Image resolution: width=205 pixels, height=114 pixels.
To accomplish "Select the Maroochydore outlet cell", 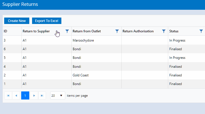I will tap(83, 40).
